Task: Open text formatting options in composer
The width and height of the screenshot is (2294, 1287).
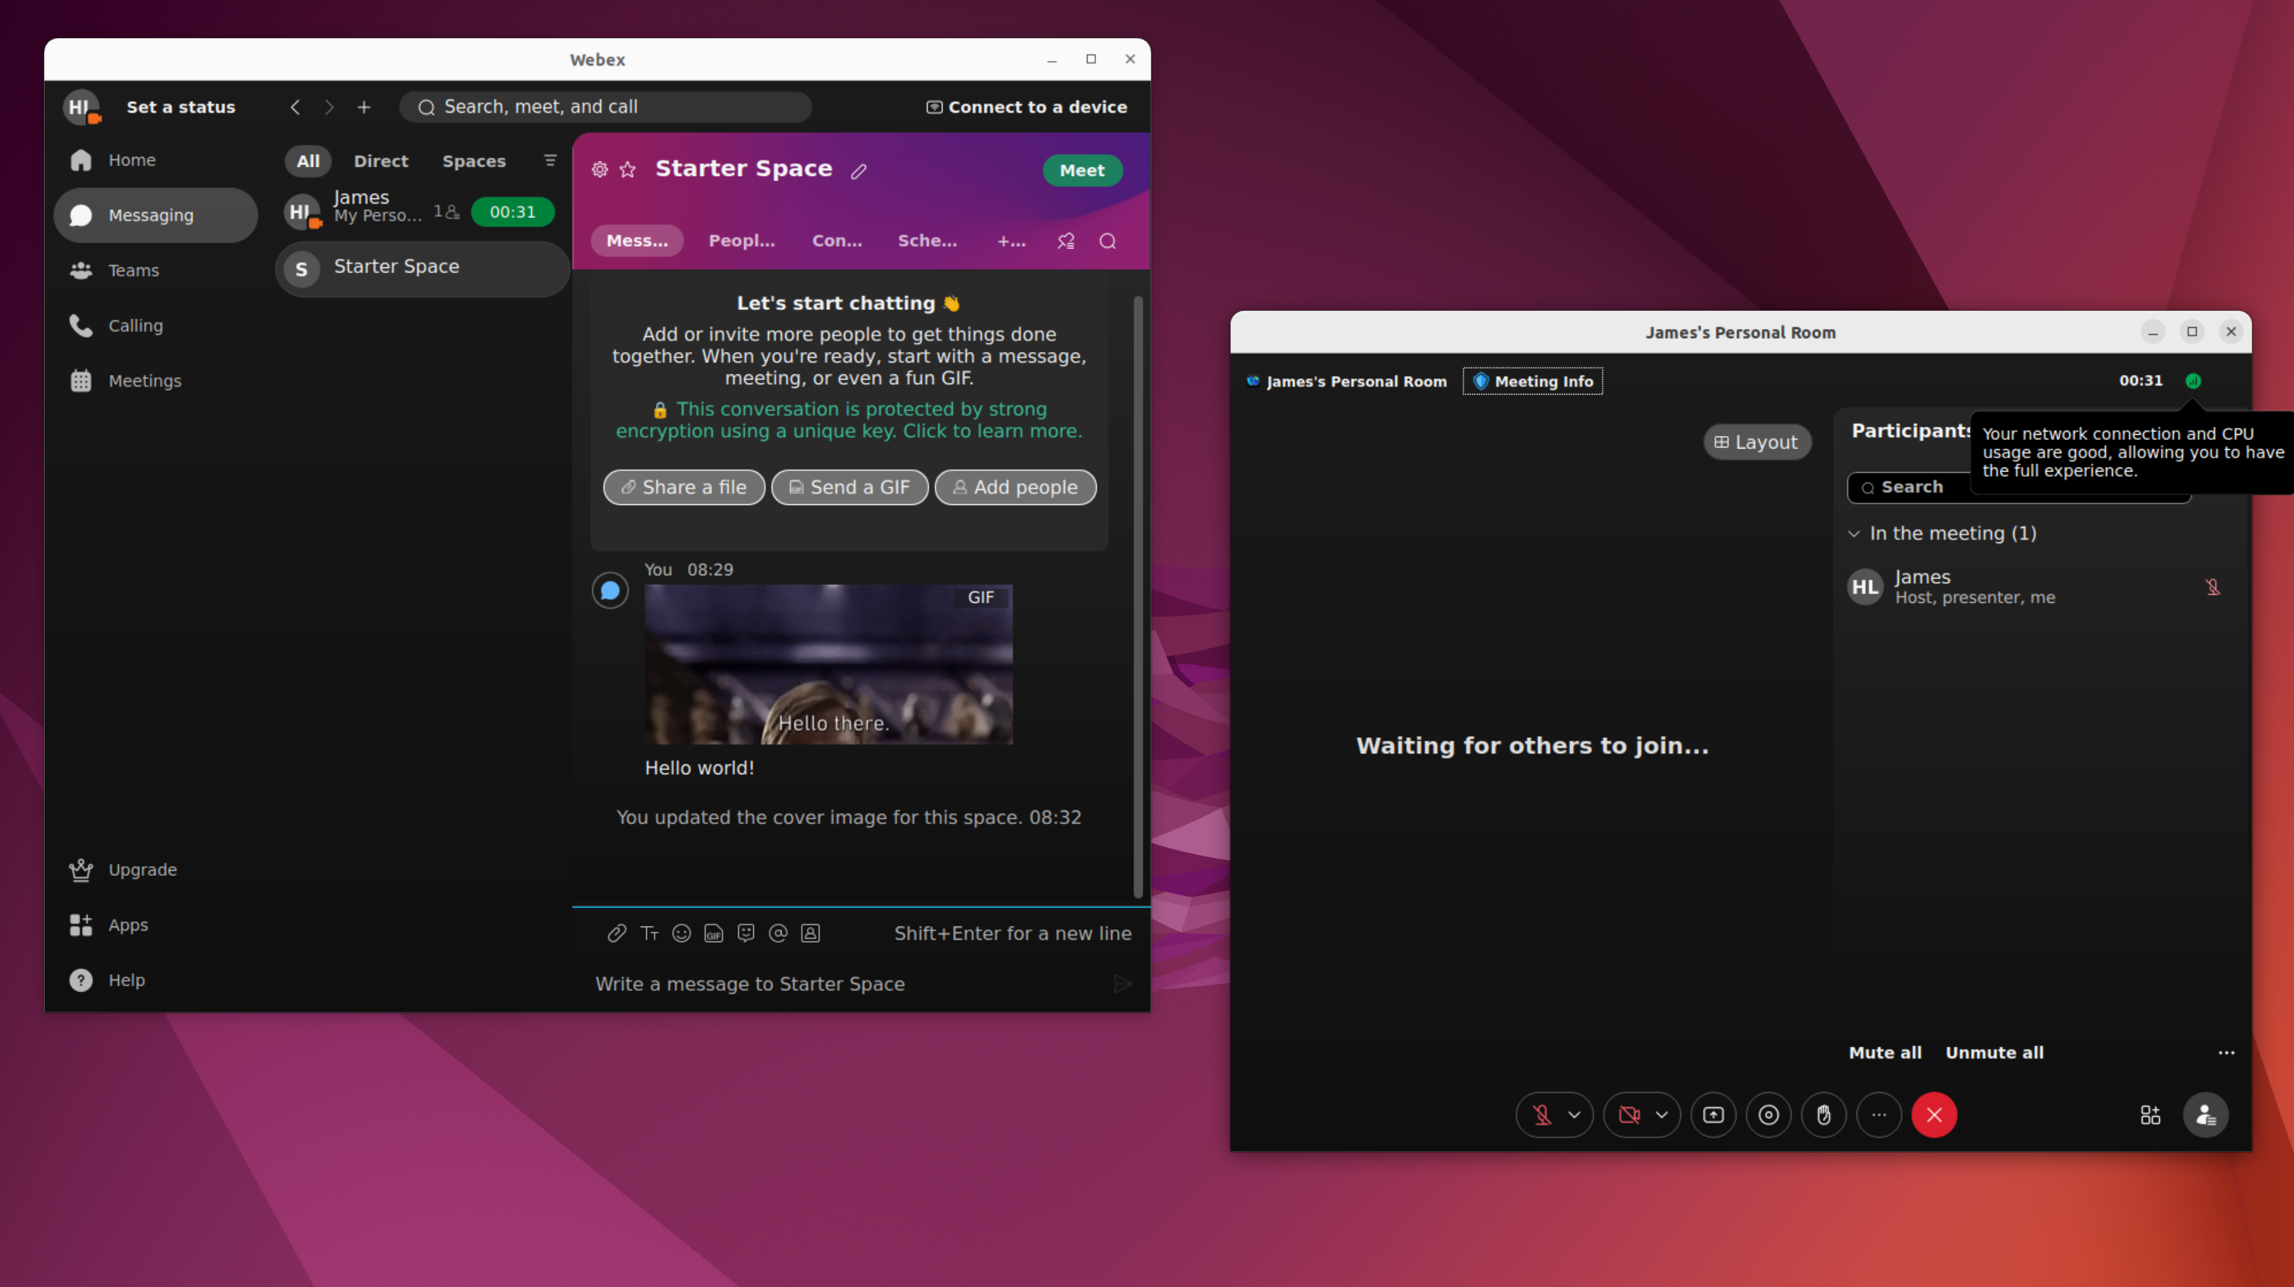Action: 650,932
